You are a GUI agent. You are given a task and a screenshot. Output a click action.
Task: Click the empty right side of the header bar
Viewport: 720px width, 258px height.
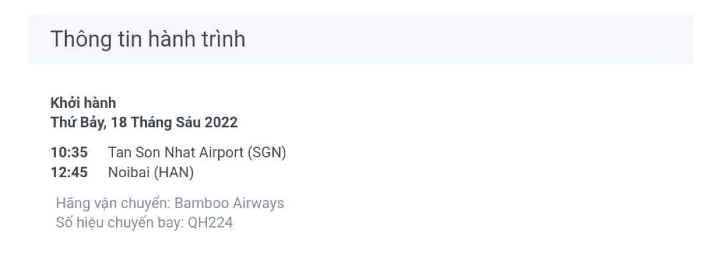pyautogui.click(x=505, y=39)
